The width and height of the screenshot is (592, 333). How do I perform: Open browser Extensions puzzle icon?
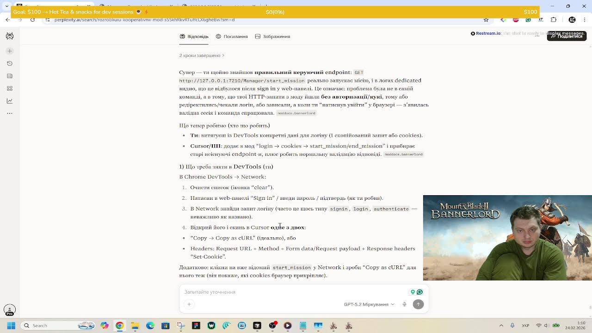coord(554,20)
